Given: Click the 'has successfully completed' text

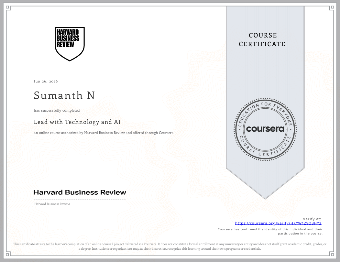Looking at the screenshot, I should point(57,110).
